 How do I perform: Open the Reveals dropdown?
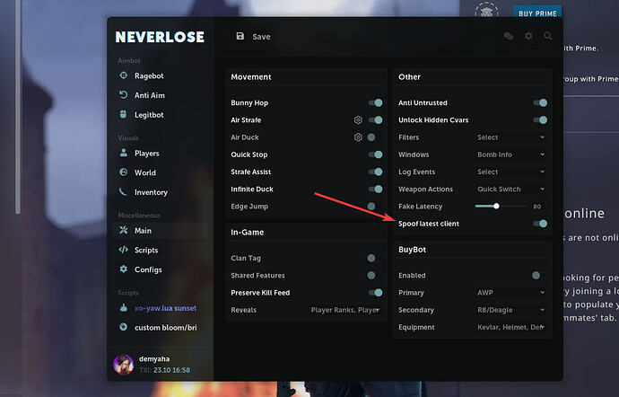[345, 310]
